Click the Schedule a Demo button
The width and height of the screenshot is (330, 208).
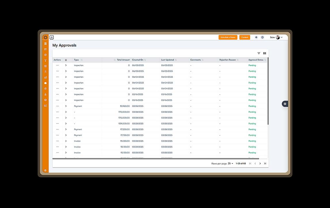point(228,37)
